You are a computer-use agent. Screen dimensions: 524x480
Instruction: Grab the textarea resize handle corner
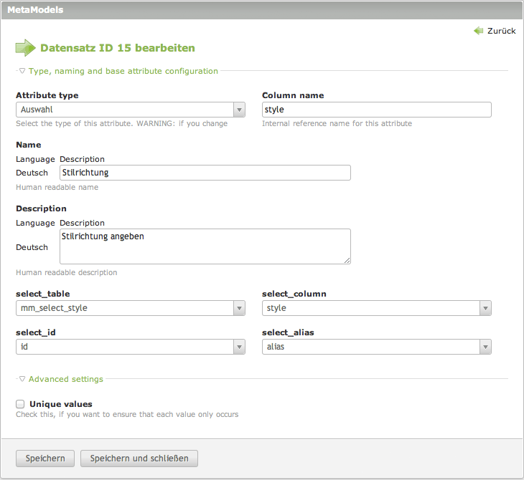coord(347,261)
